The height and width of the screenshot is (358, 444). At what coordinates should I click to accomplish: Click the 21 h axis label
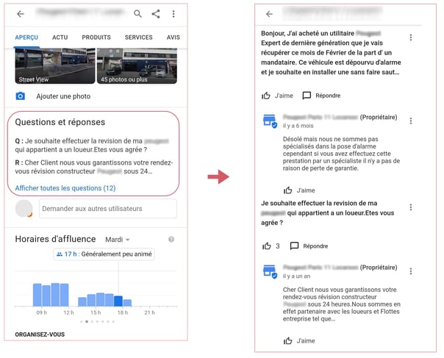click(x=149, y=312)
